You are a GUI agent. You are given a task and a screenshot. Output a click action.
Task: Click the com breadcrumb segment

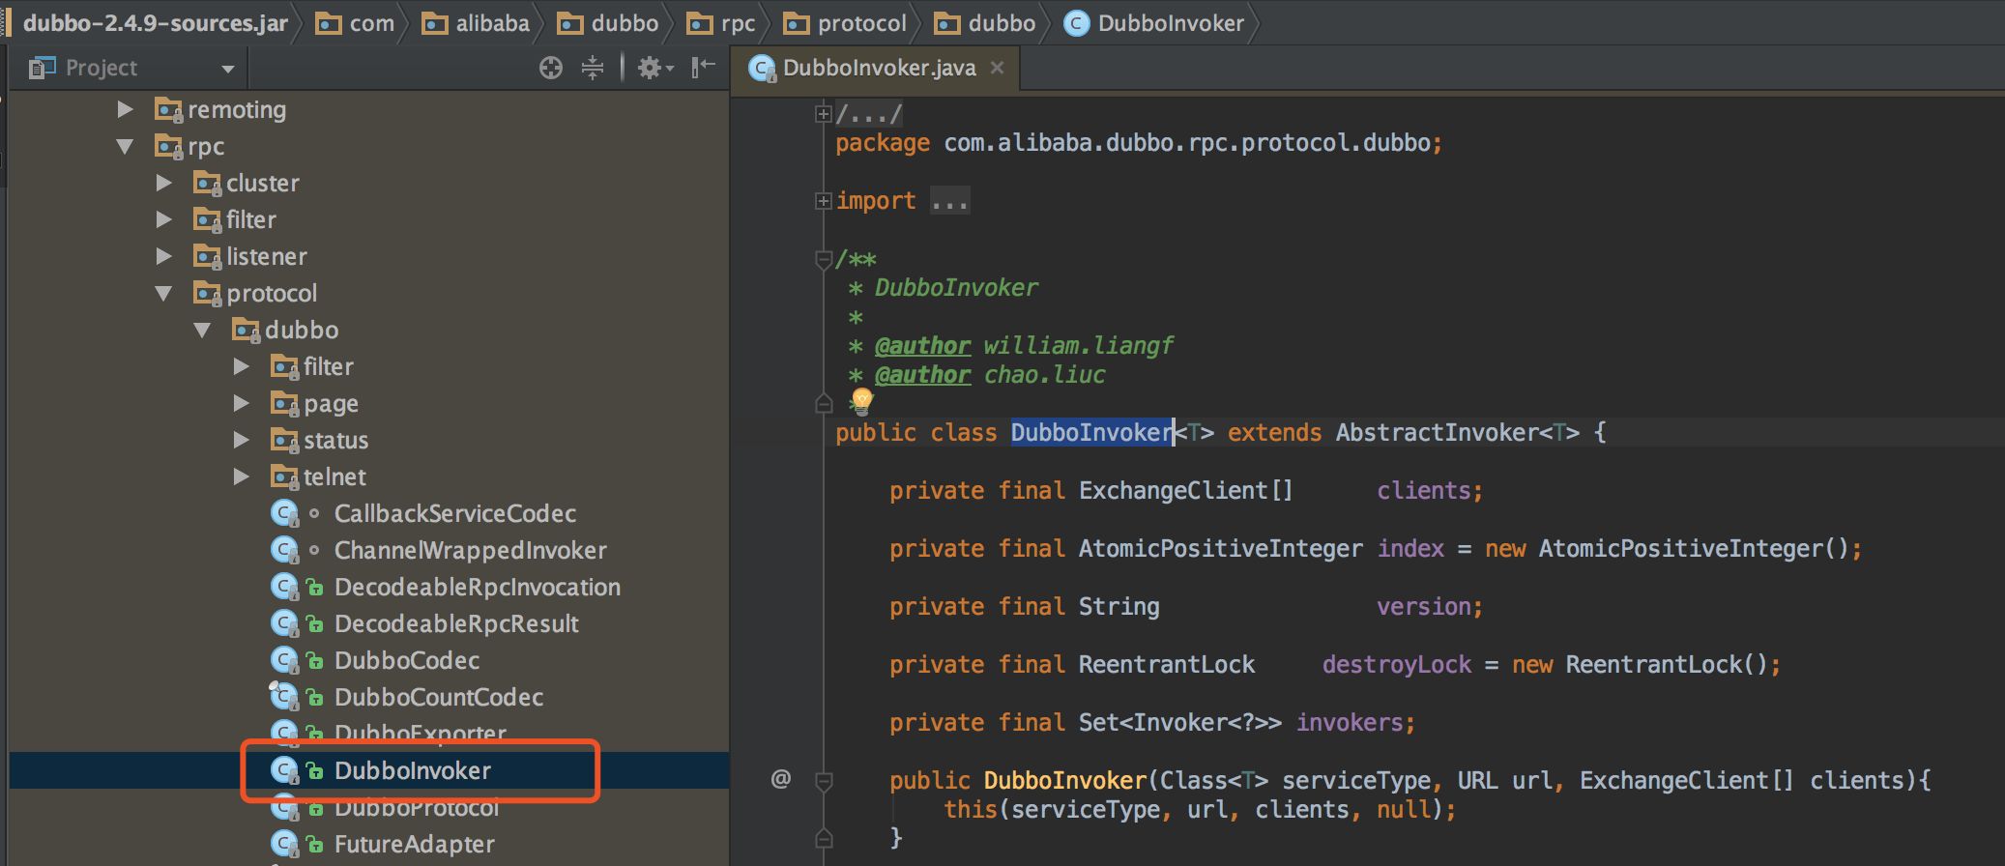[356, 23]
